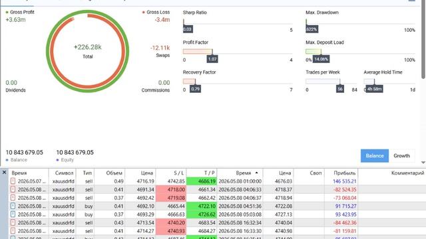
Task: Click the highlighted T/P cell 4686.19
Action: click(x=202, y=181)
